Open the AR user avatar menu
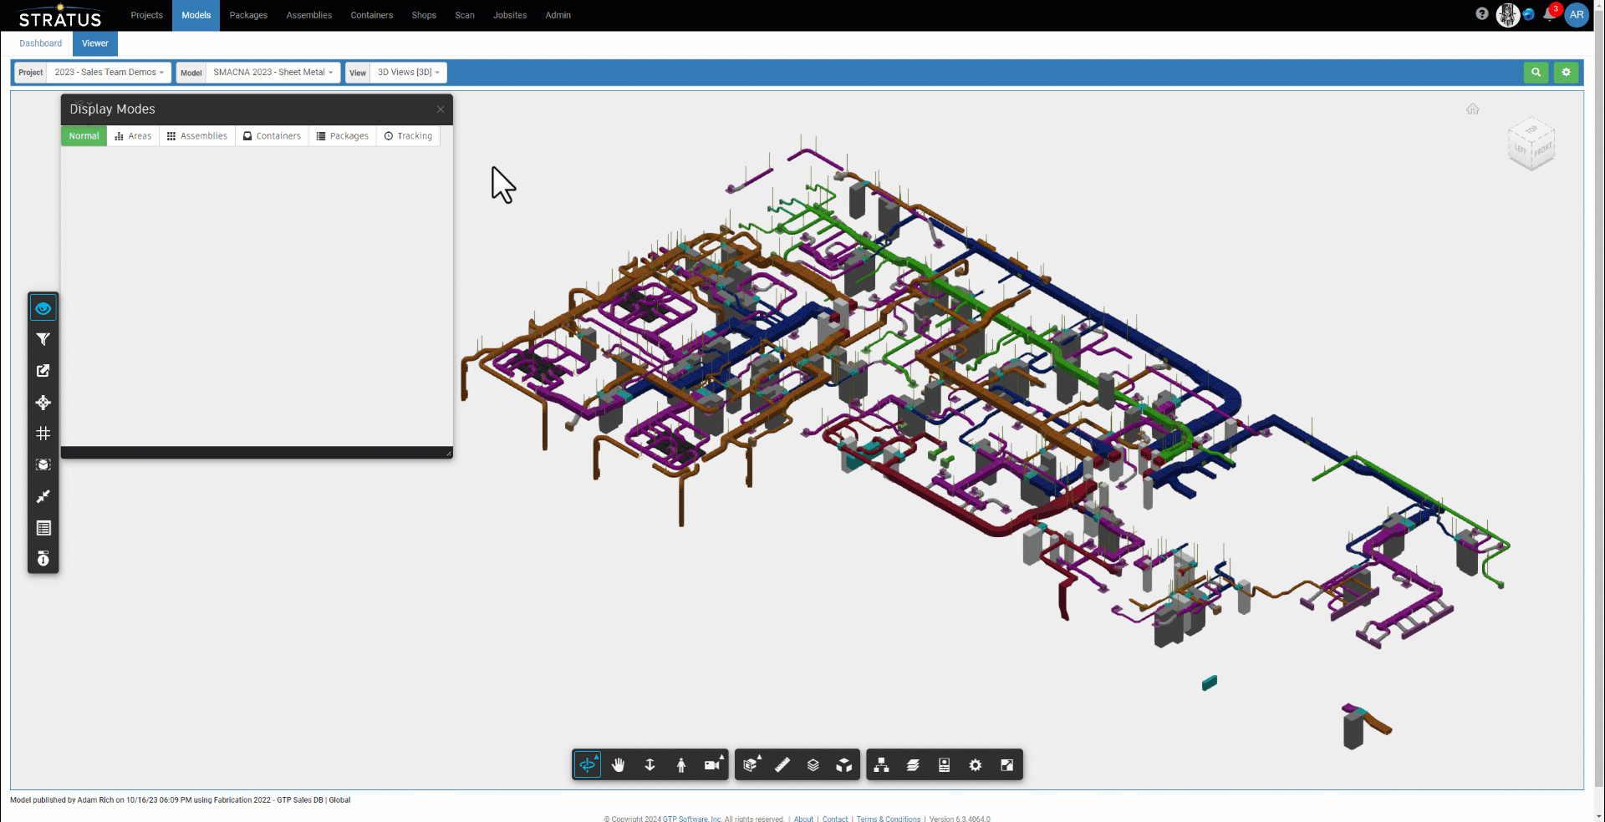1605x822 pixels. tap(1577, 15)
